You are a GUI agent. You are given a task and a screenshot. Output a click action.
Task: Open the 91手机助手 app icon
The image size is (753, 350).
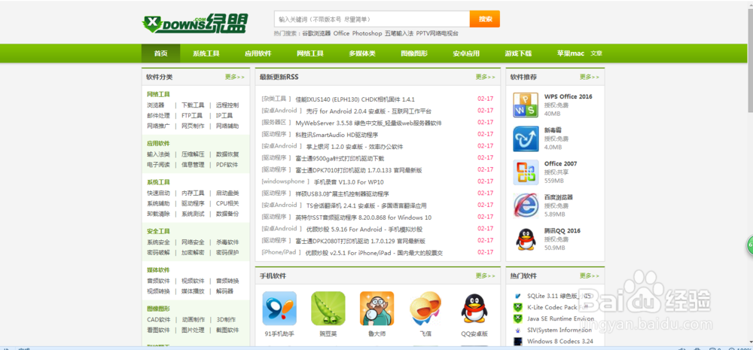279,309
